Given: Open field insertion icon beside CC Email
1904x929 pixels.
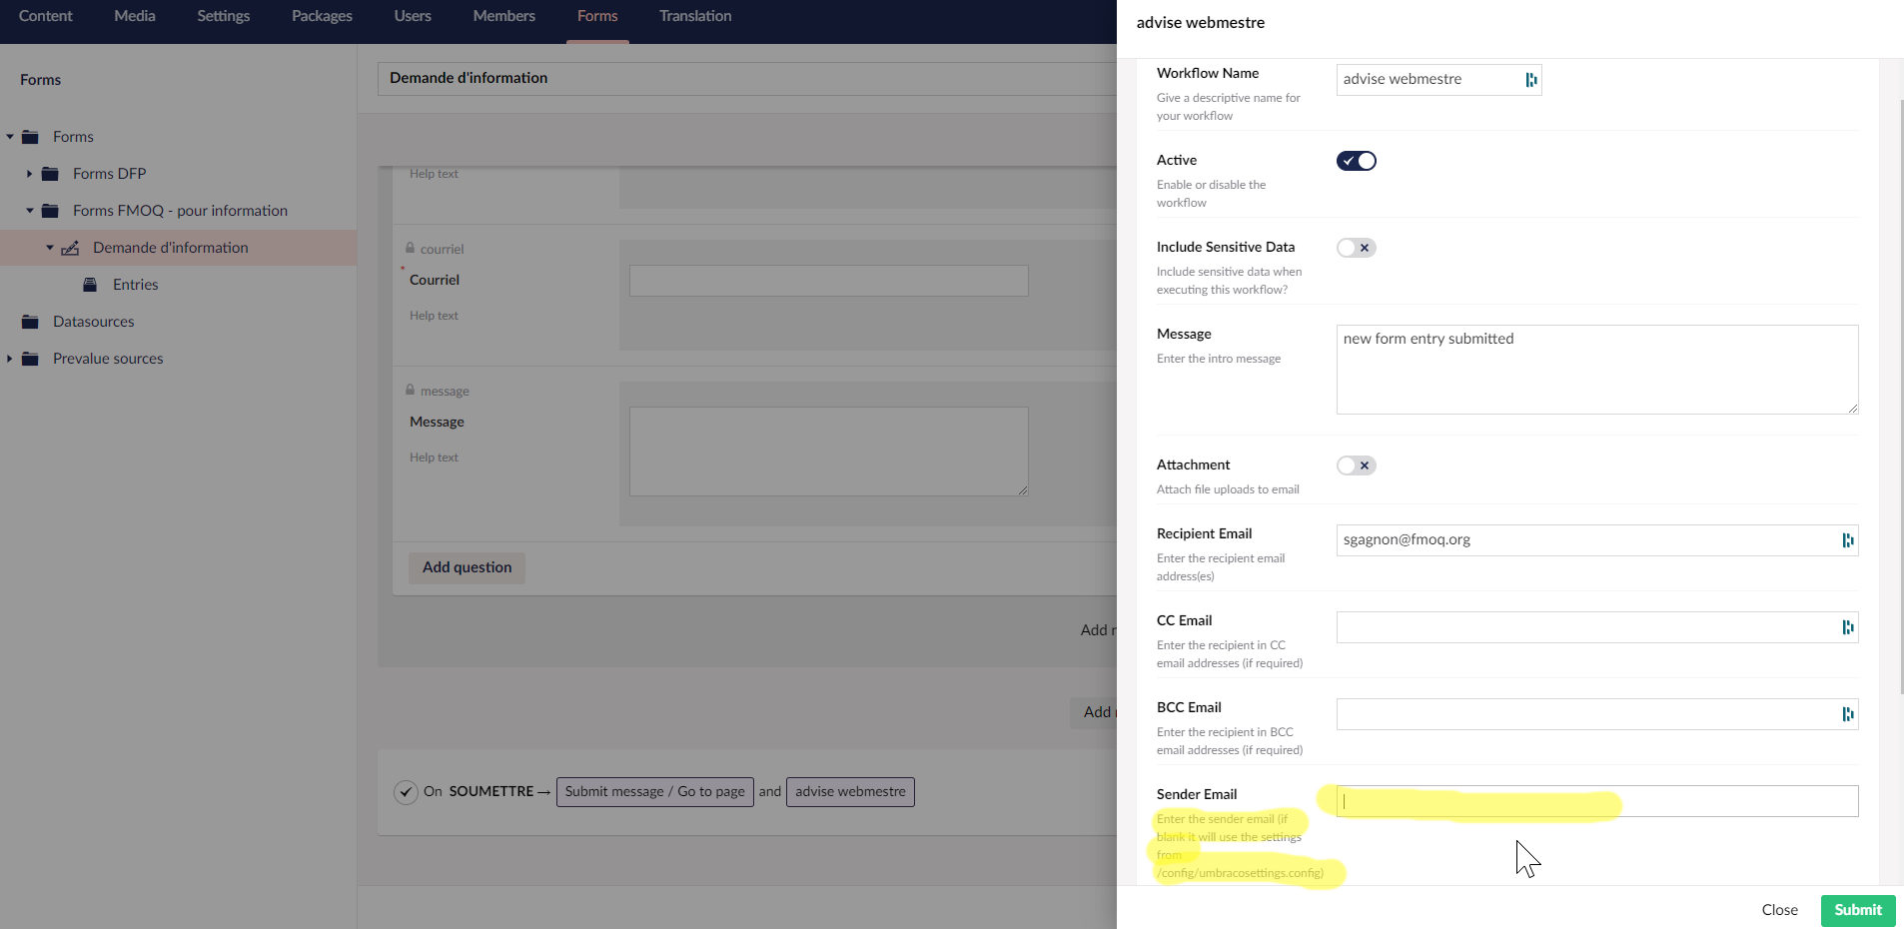Looking at the screenshot, I should (x=1849, y=626).
